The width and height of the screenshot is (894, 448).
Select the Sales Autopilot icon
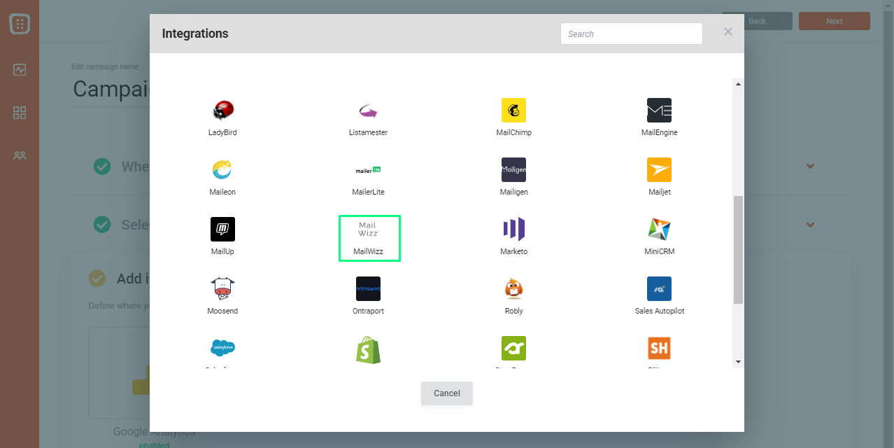(x=659, y=288)
